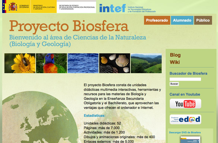Click the Buscador de Biosfera search field
This screenshot has width=218, height=143.
pos(185,79)
